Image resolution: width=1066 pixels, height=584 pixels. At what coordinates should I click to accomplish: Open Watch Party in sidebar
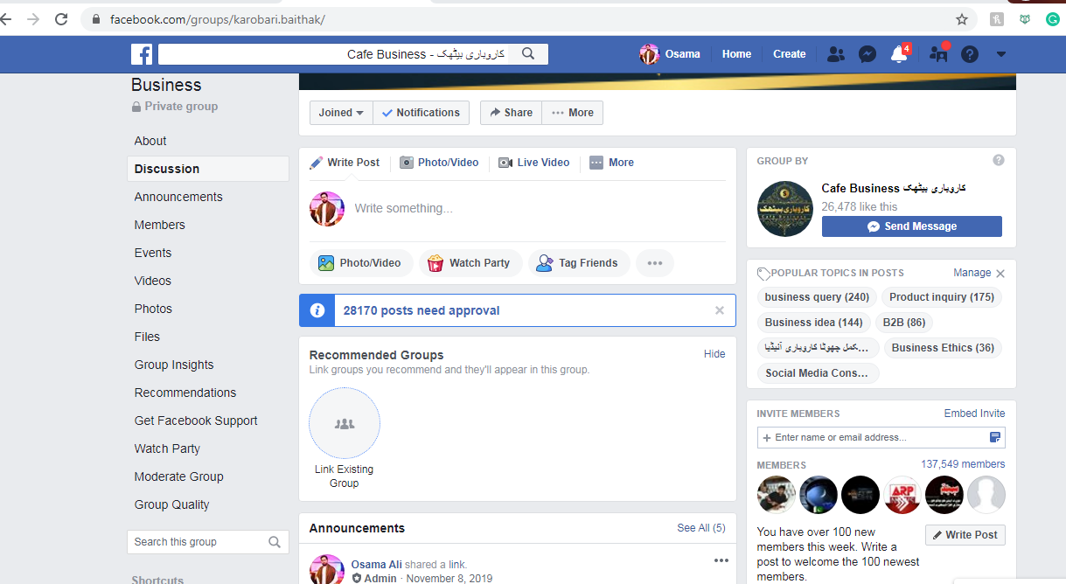click(167, 448)
